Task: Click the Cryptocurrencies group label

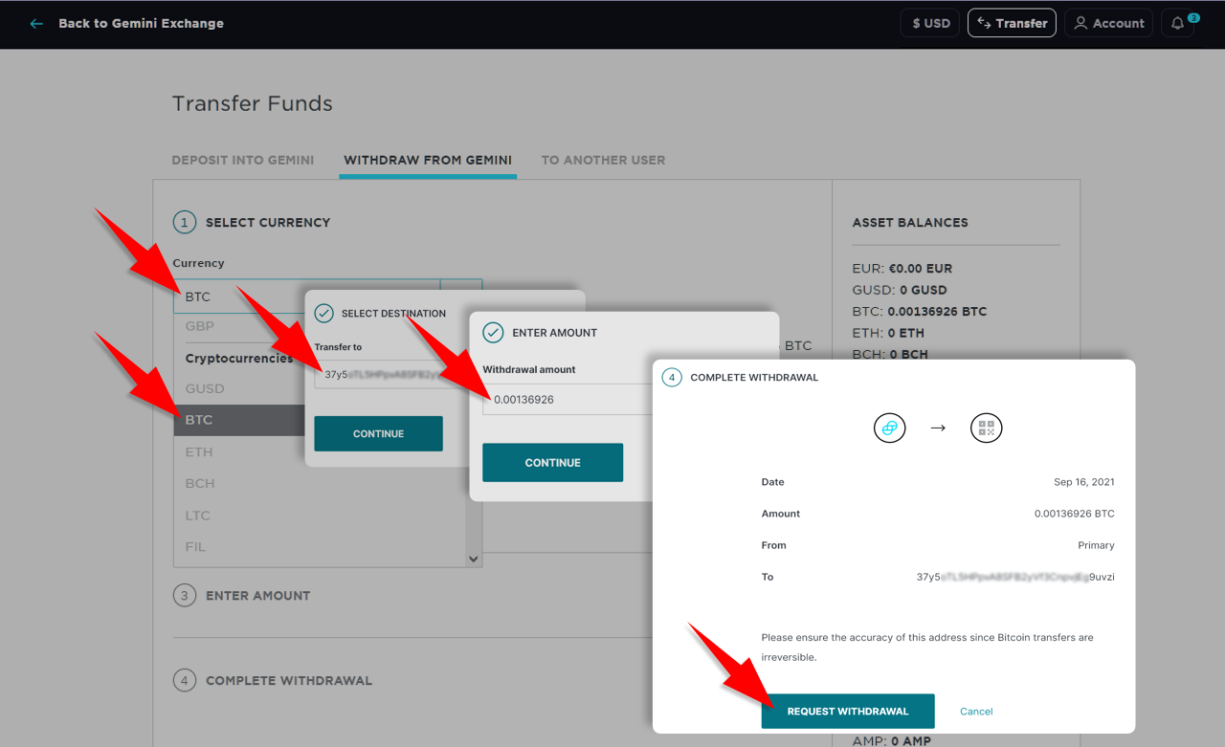Action: pos(239,359)
